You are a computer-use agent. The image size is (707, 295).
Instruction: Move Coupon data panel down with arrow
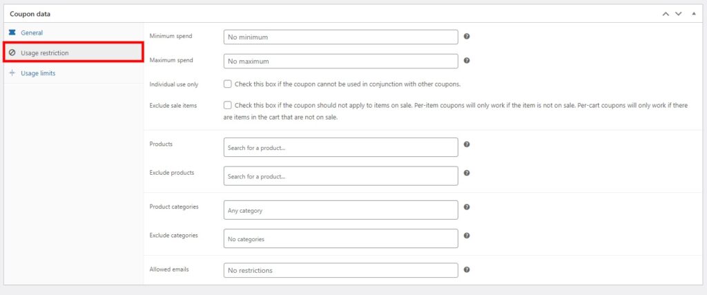click(x=678, y=14)
